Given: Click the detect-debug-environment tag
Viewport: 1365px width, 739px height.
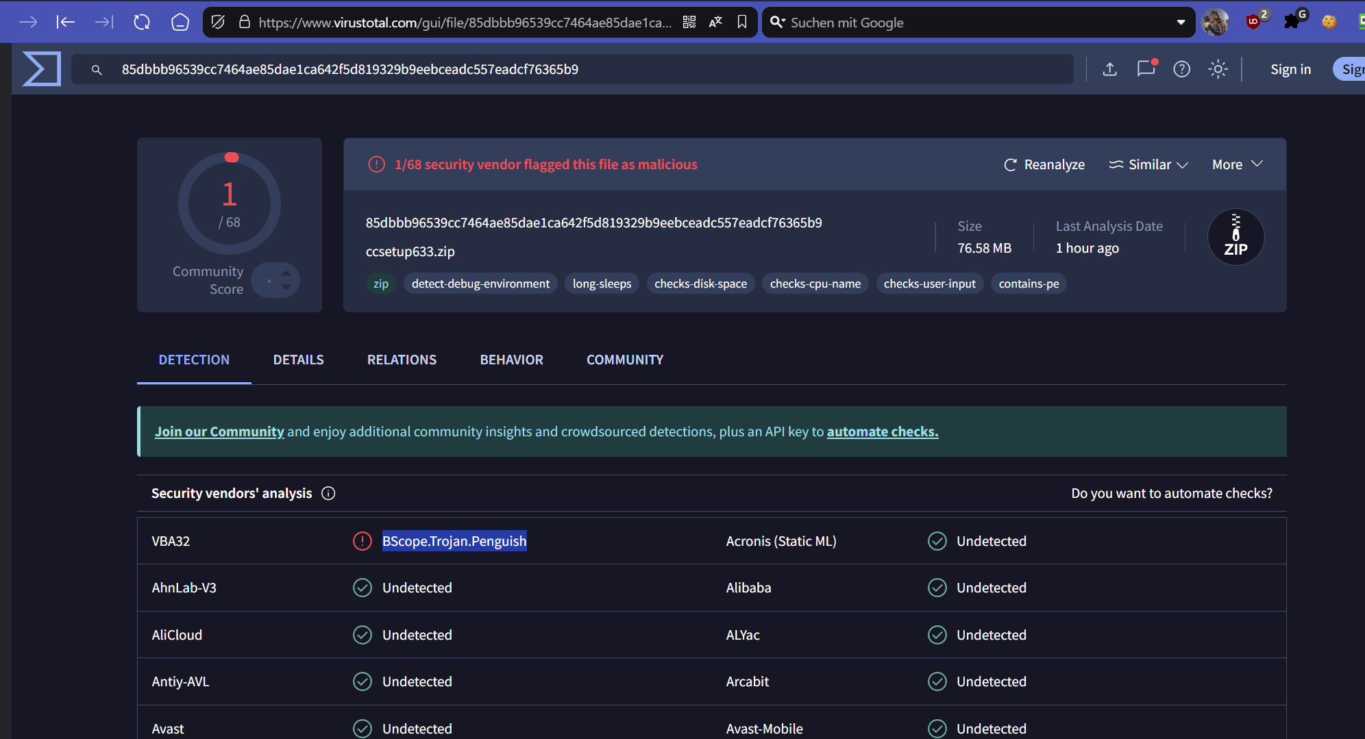Looking at the screenshot, I should 480,284.
